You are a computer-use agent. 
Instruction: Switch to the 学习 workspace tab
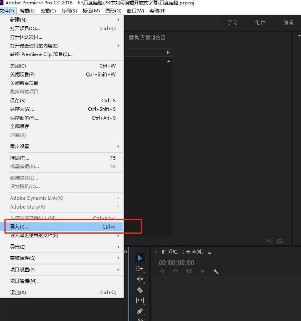tap(232, 22)
